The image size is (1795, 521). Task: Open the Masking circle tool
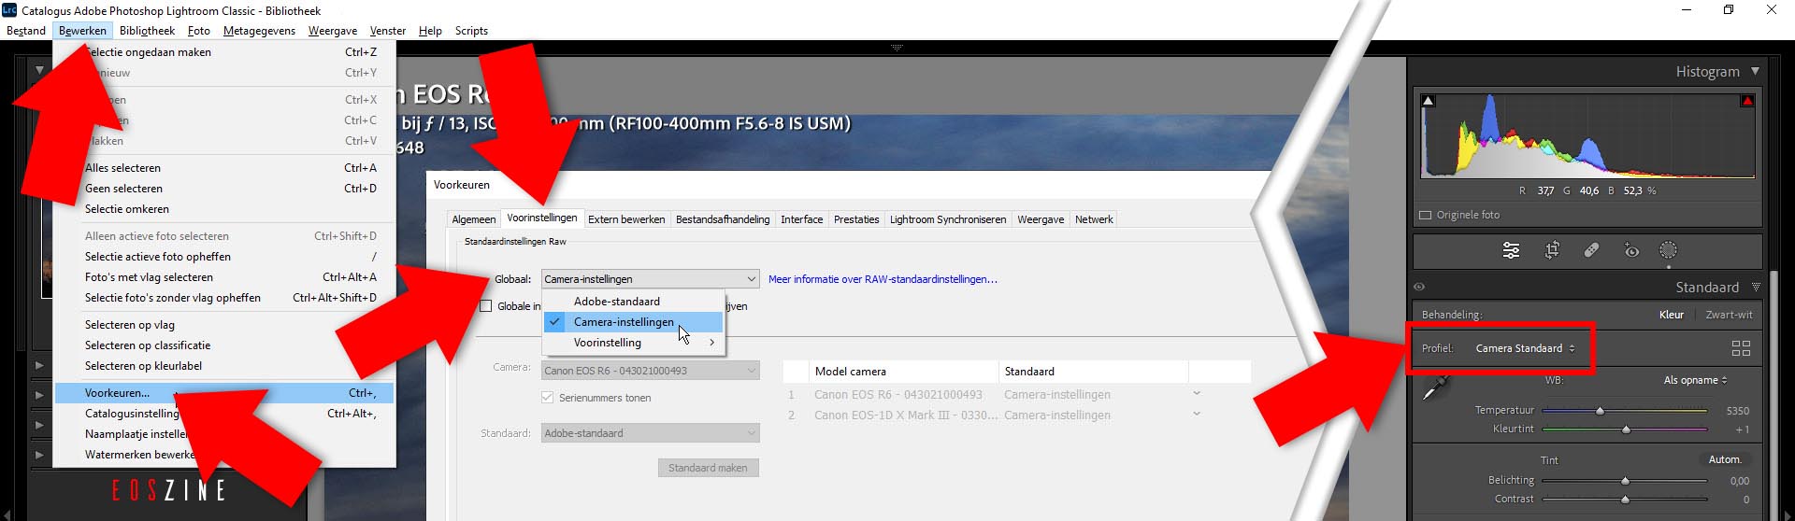point(1668,250)
